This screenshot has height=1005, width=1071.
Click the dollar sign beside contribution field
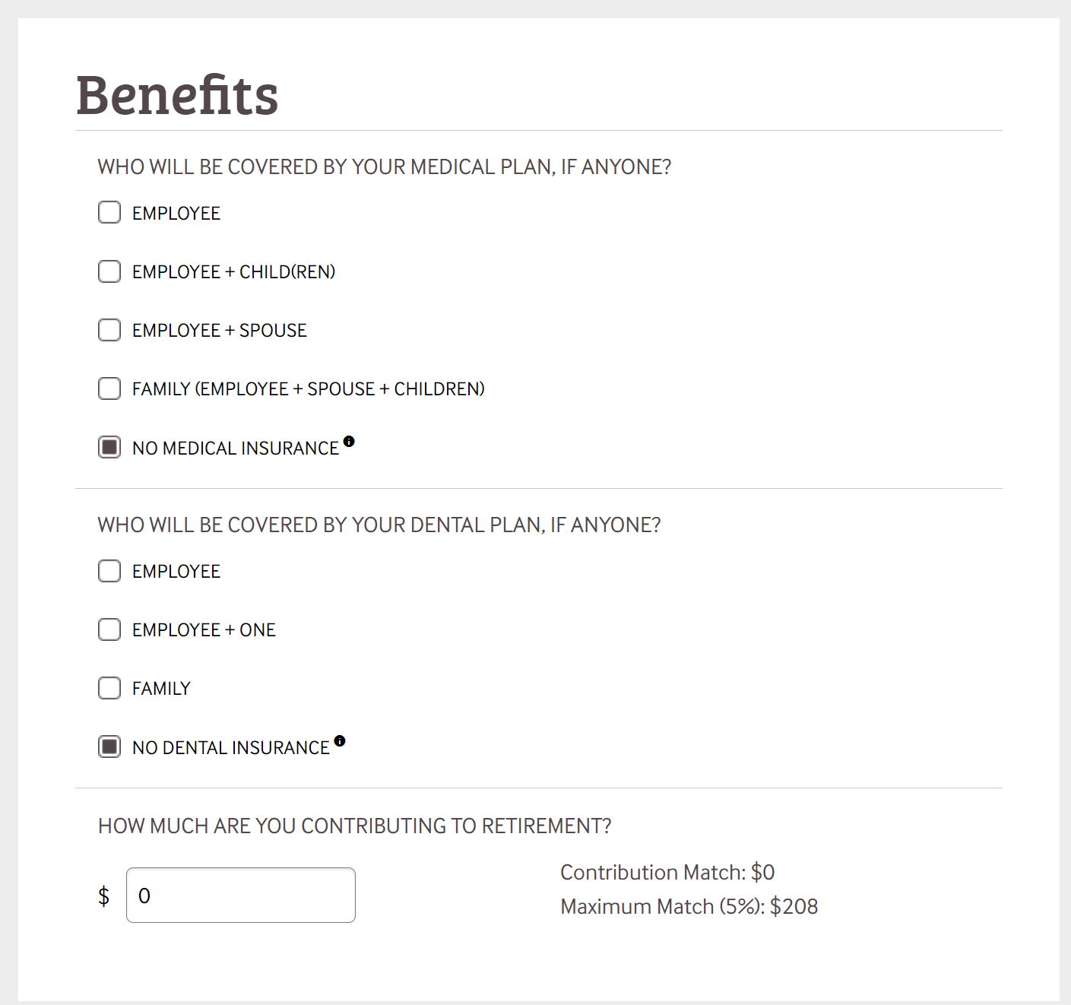point(104,896)
